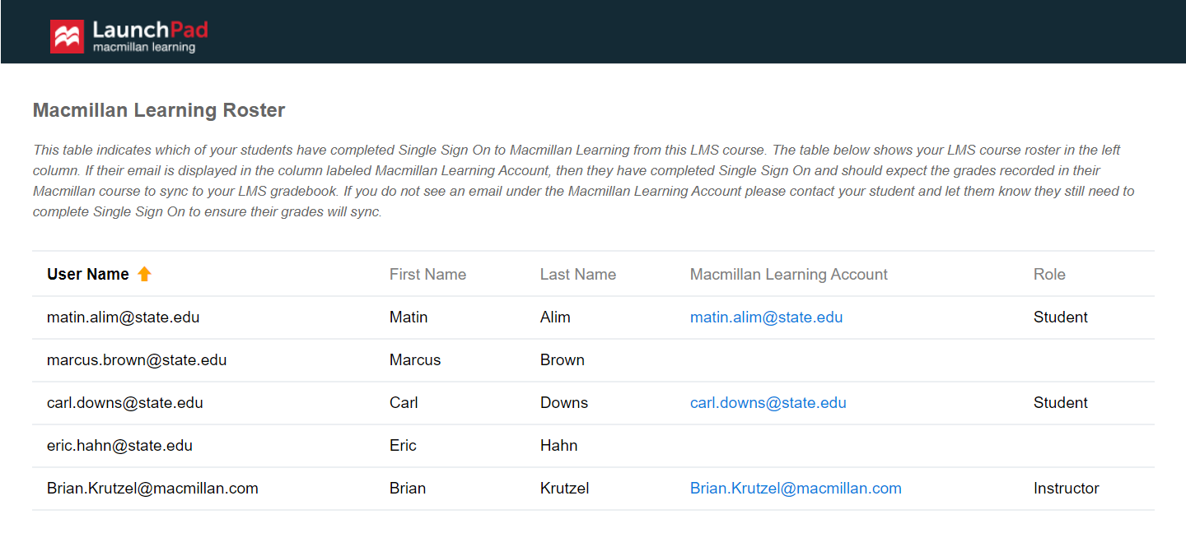1186x533 pixels.
Task: Click Instructor role for Brian Krutzel
Action: pos(1066,489)
